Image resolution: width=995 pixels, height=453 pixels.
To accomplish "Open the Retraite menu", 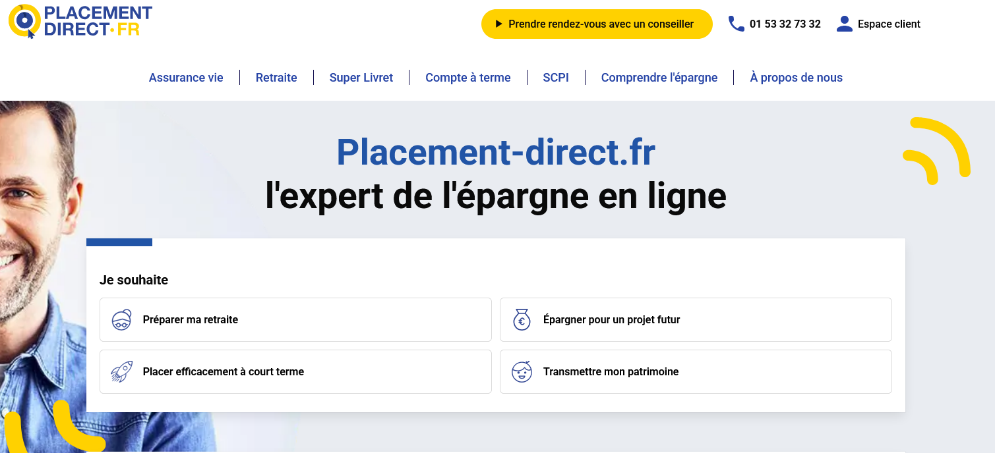I will (276, 77).
